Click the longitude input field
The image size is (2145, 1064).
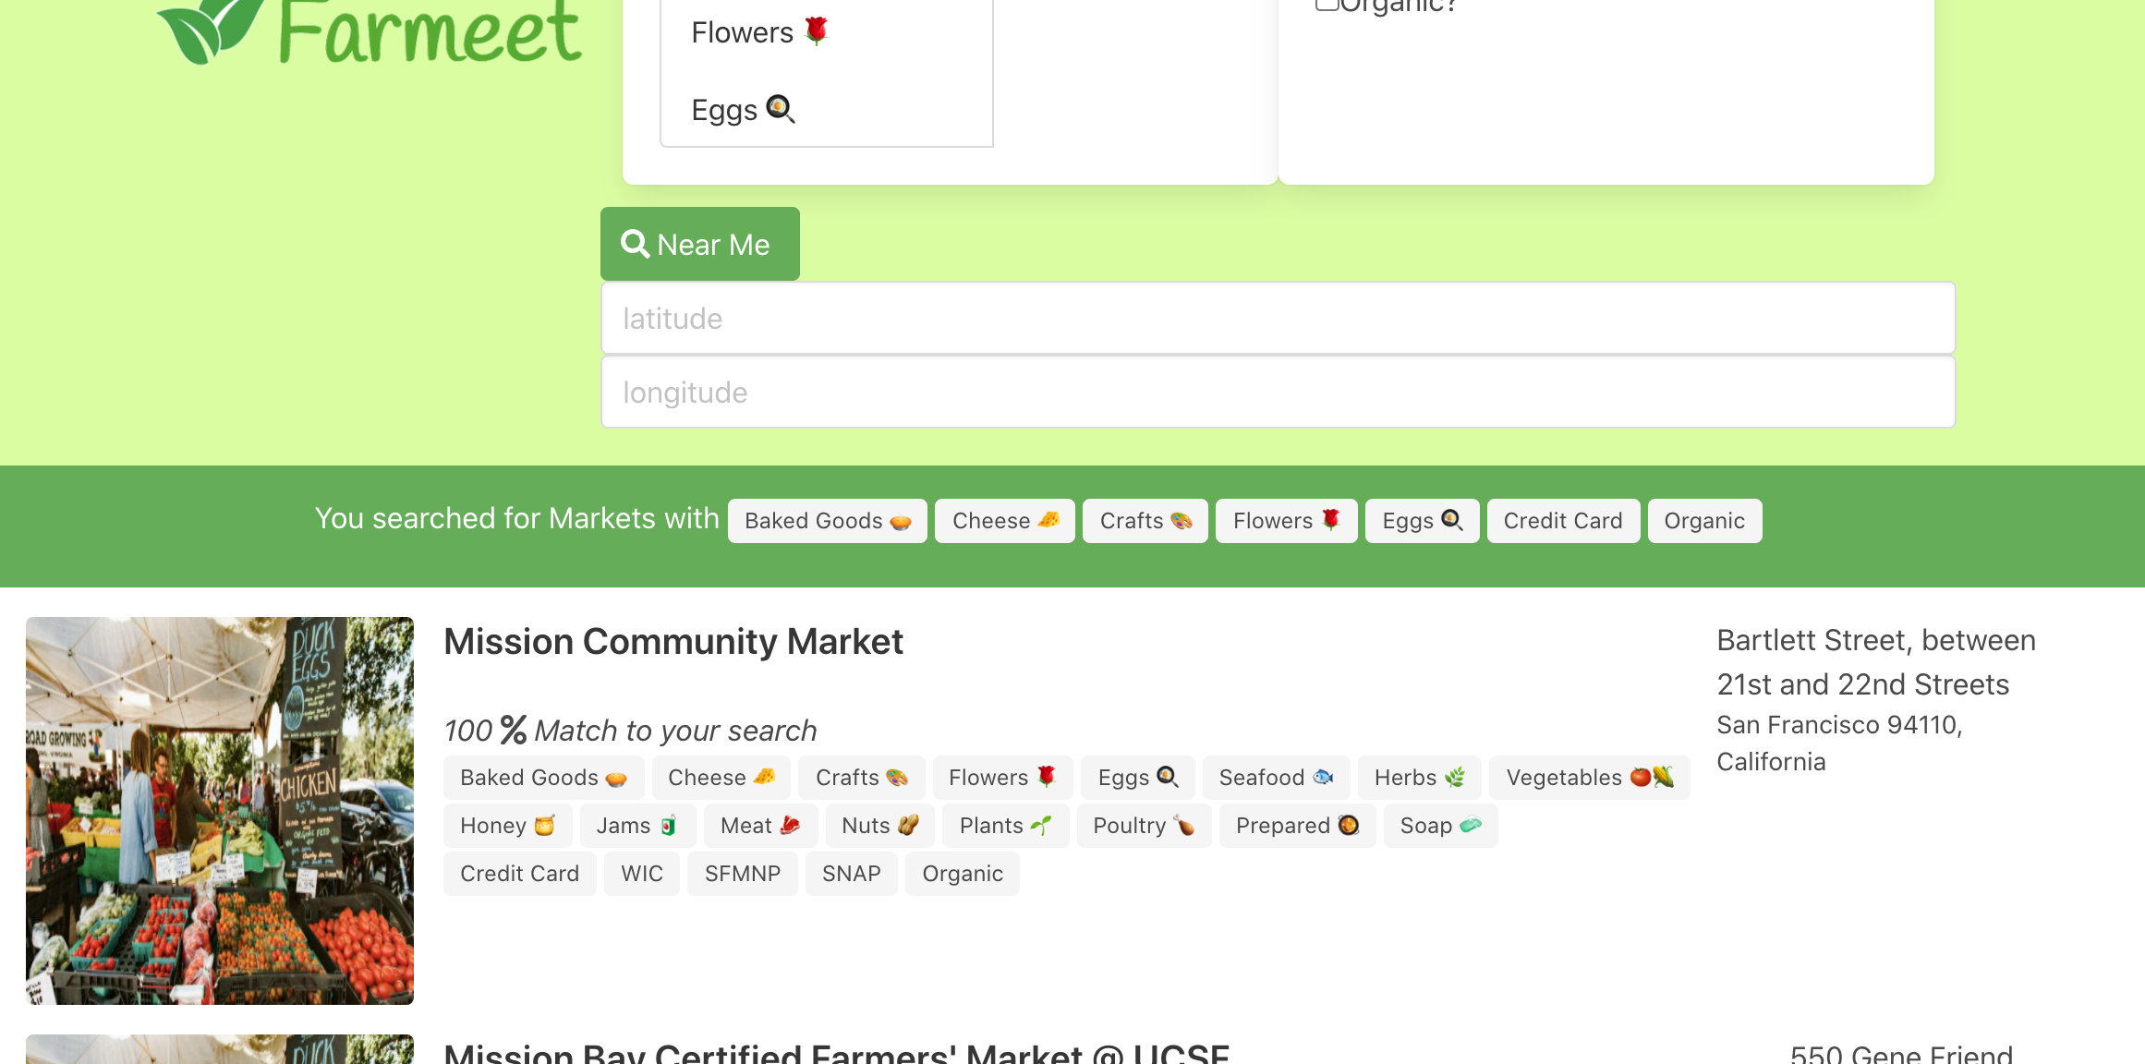pyautogui.click(x=1278, y=393)
